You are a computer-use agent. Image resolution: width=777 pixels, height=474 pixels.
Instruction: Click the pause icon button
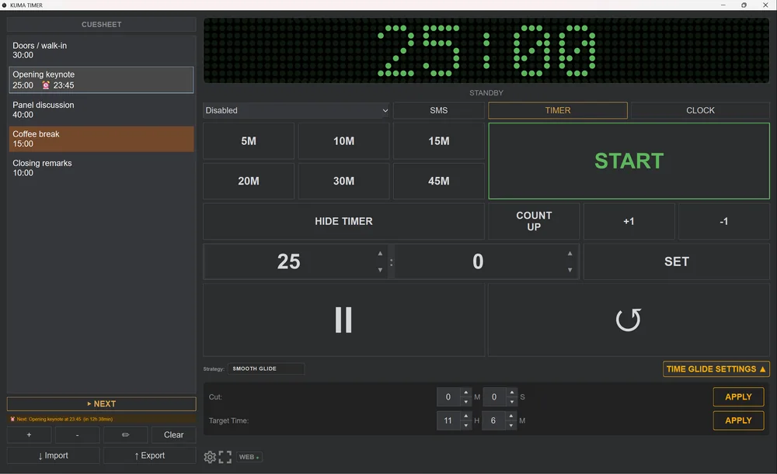click(x=343, y=320)
